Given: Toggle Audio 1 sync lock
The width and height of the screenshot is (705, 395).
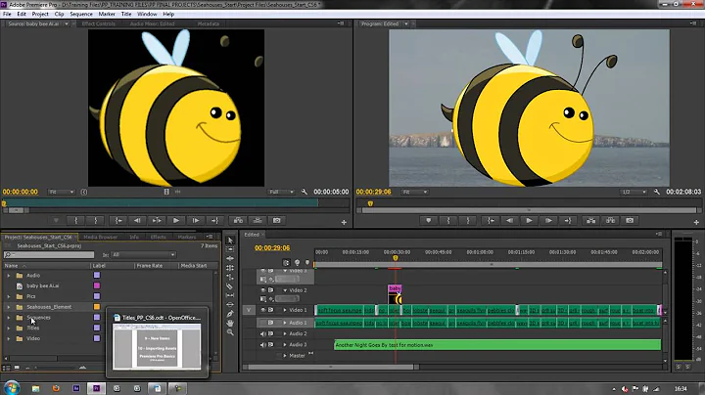Looking at the screenshot, I should [x=270, y=323].
